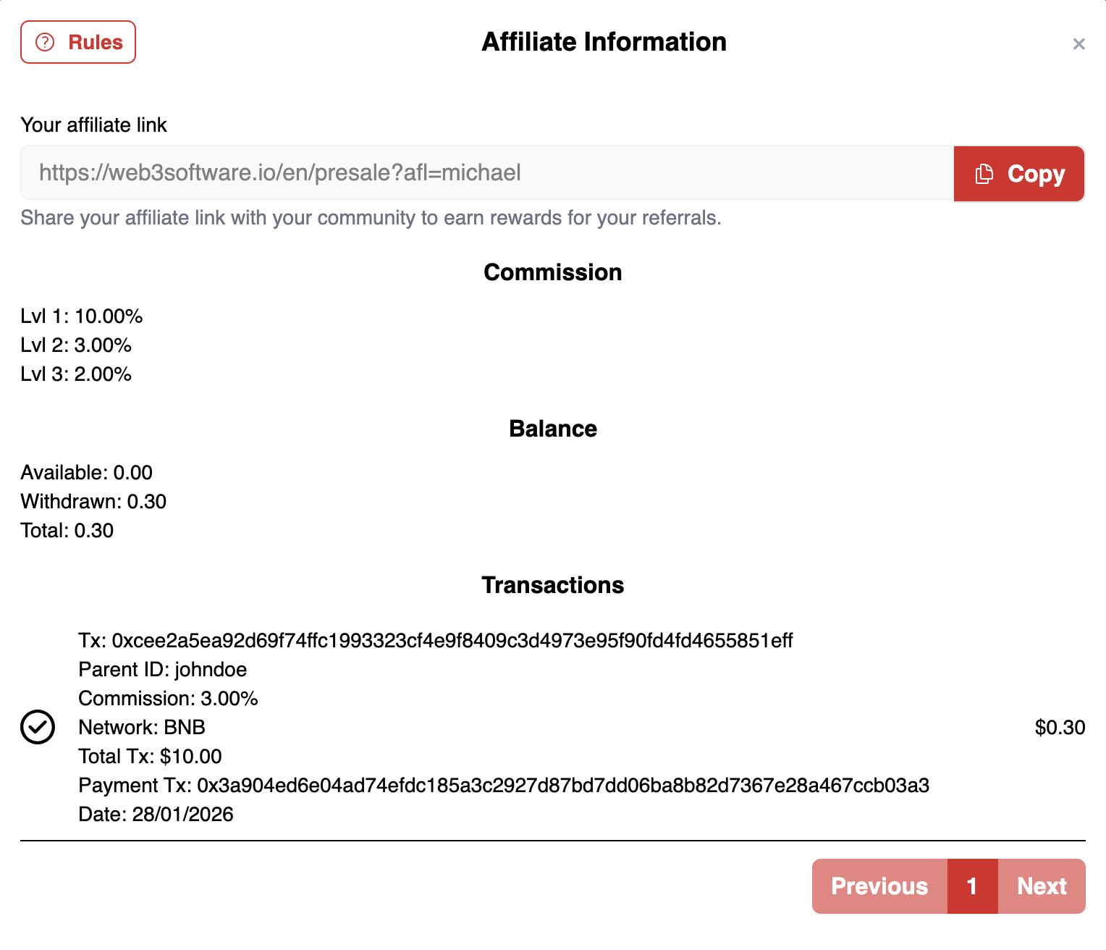Viewport: 1106px width, 950px height.
Task: Click the completed checkmark icon on the transaction
Action: tap(38, 727)
